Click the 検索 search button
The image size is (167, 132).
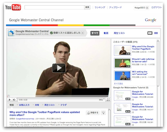[x=87, y=7]
